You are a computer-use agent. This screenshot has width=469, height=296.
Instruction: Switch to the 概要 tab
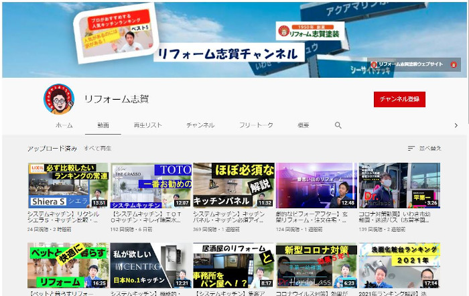point(304,125)
